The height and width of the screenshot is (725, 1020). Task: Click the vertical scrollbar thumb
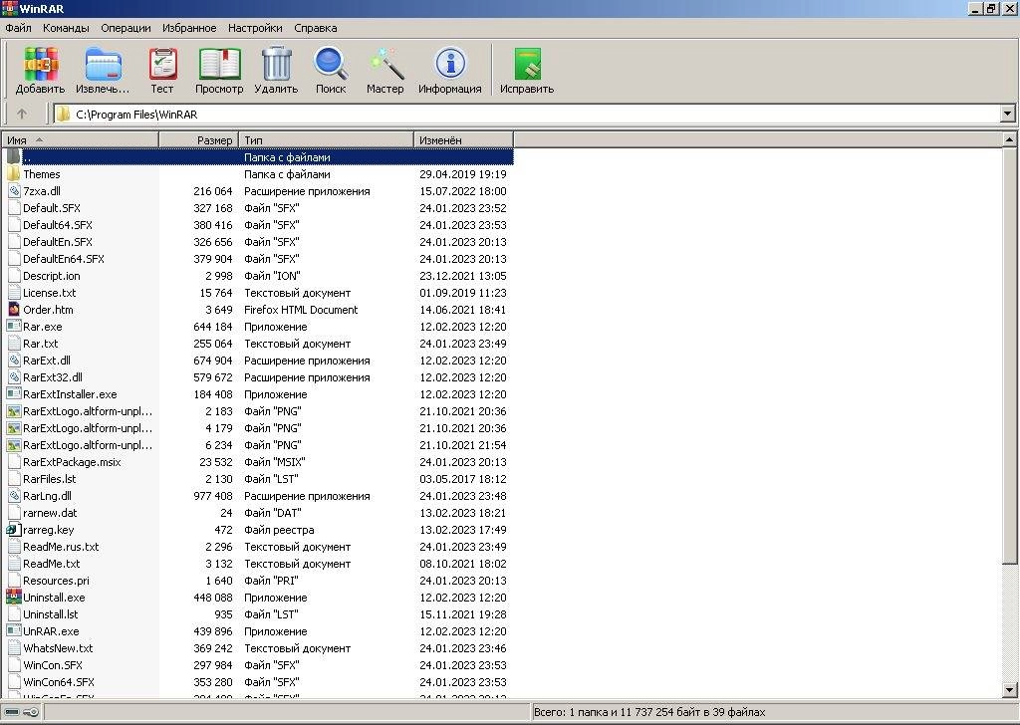point(1009,355)
